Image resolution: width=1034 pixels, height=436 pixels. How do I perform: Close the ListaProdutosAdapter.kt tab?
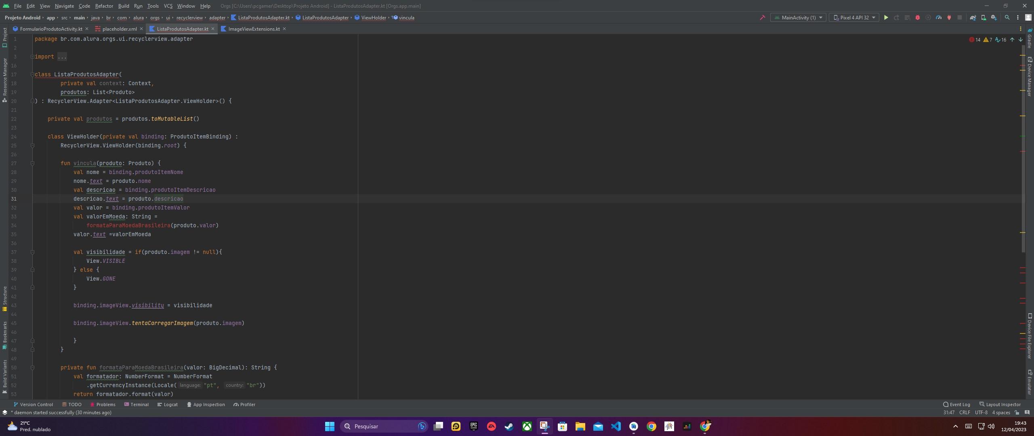213,29
